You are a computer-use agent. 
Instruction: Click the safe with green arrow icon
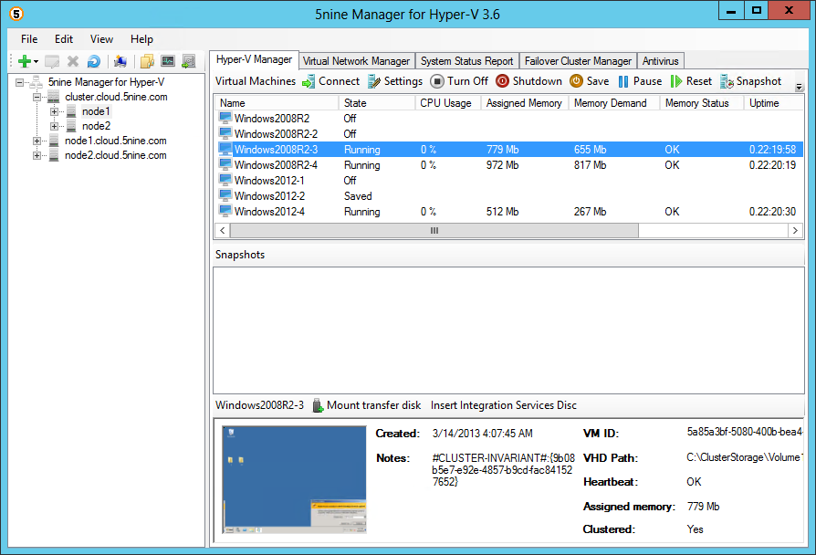pos(188,61)
